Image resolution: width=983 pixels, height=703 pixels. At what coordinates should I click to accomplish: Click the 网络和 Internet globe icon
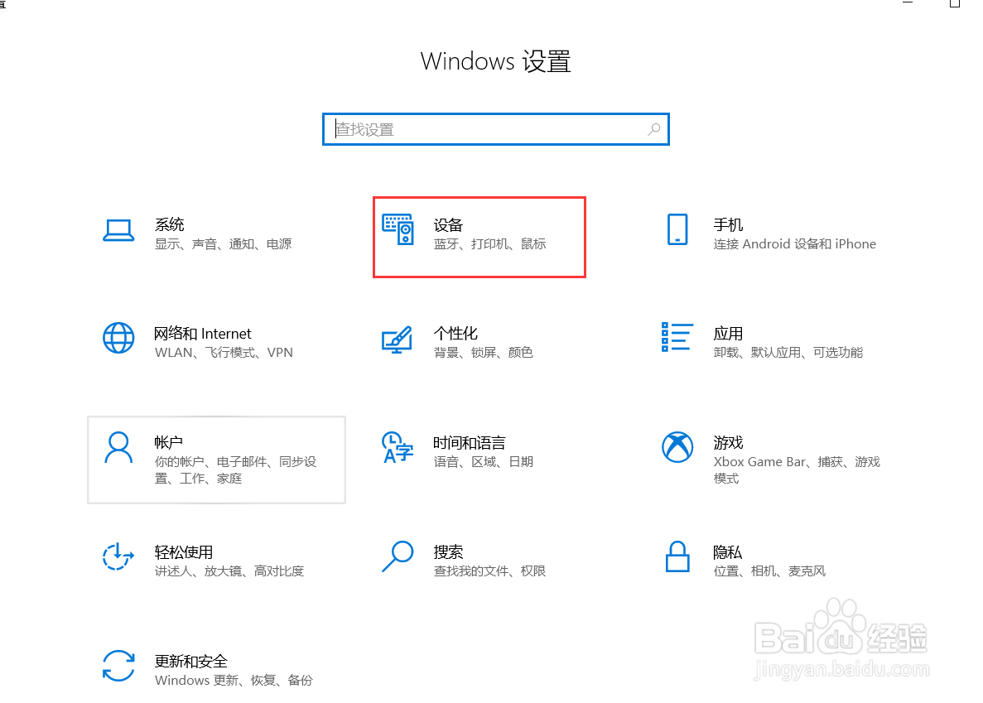coord(118,339)
